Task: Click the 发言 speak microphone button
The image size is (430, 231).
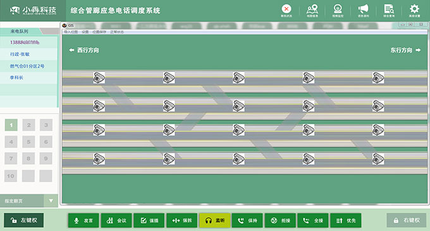Action: [x=83, y=220]
